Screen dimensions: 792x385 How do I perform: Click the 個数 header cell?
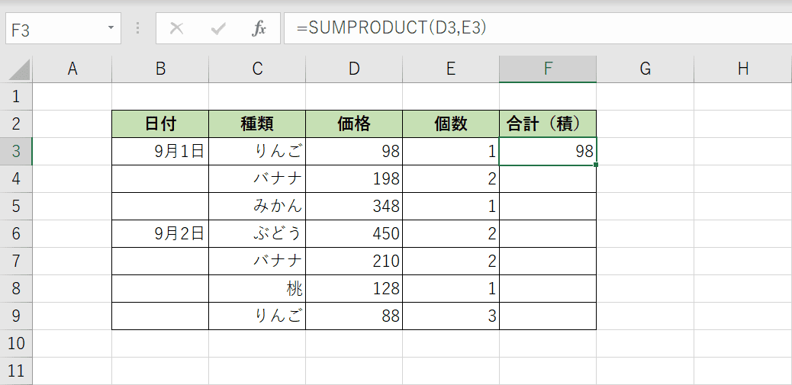(x=451, y=124)
